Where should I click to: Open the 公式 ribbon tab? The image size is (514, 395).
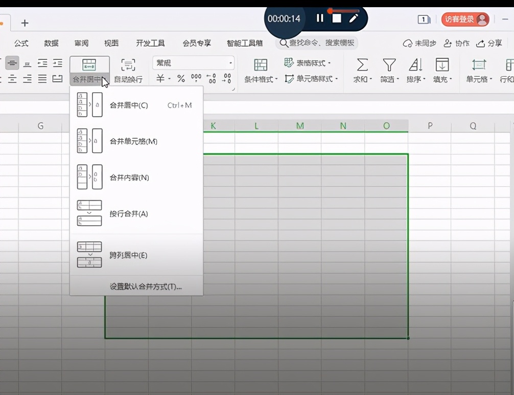tap(21, 43)
